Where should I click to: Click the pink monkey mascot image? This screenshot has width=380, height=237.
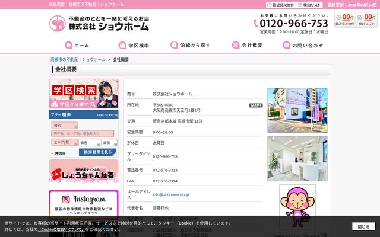pyautogui.click(x=297, y=207)
